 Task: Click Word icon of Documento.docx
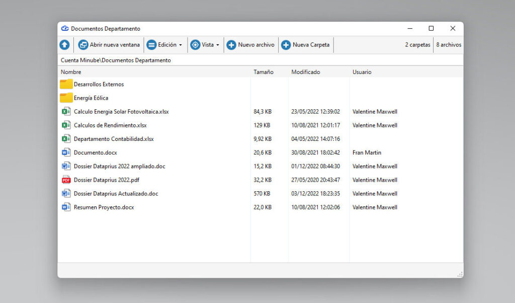66,153
